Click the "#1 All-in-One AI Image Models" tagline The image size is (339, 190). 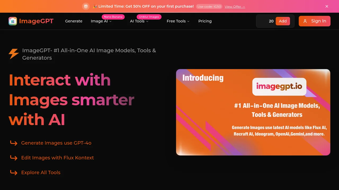tap(89, 54)
